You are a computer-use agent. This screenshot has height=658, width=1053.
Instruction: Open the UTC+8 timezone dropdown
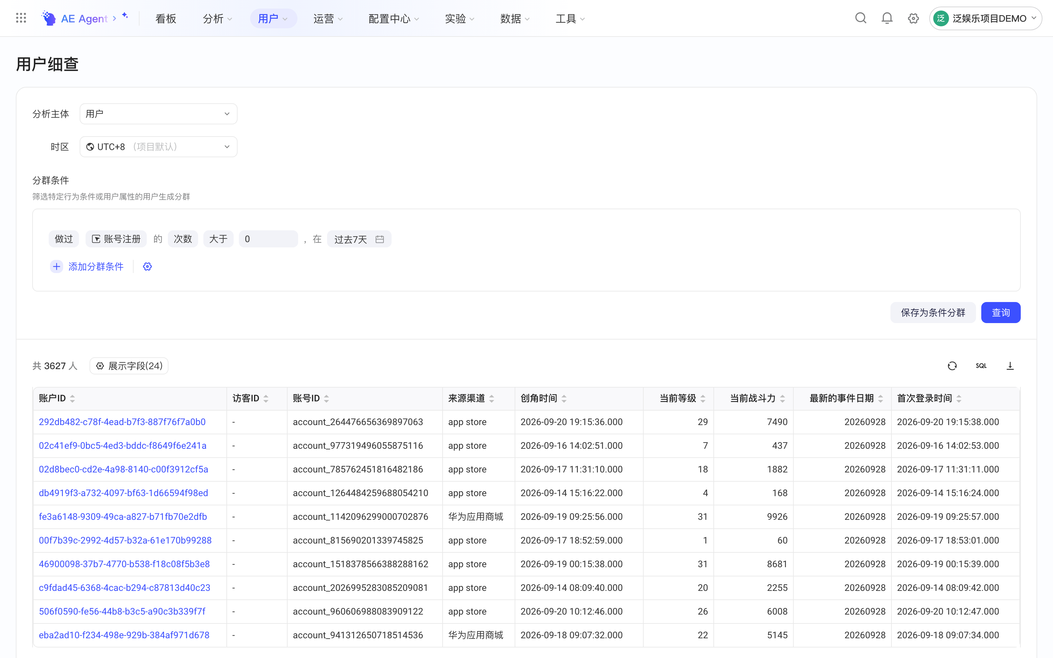pos(158,147)
